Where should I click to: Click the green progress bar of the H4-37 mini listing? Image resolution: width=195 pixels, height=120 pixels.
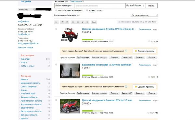coord(93,111)
